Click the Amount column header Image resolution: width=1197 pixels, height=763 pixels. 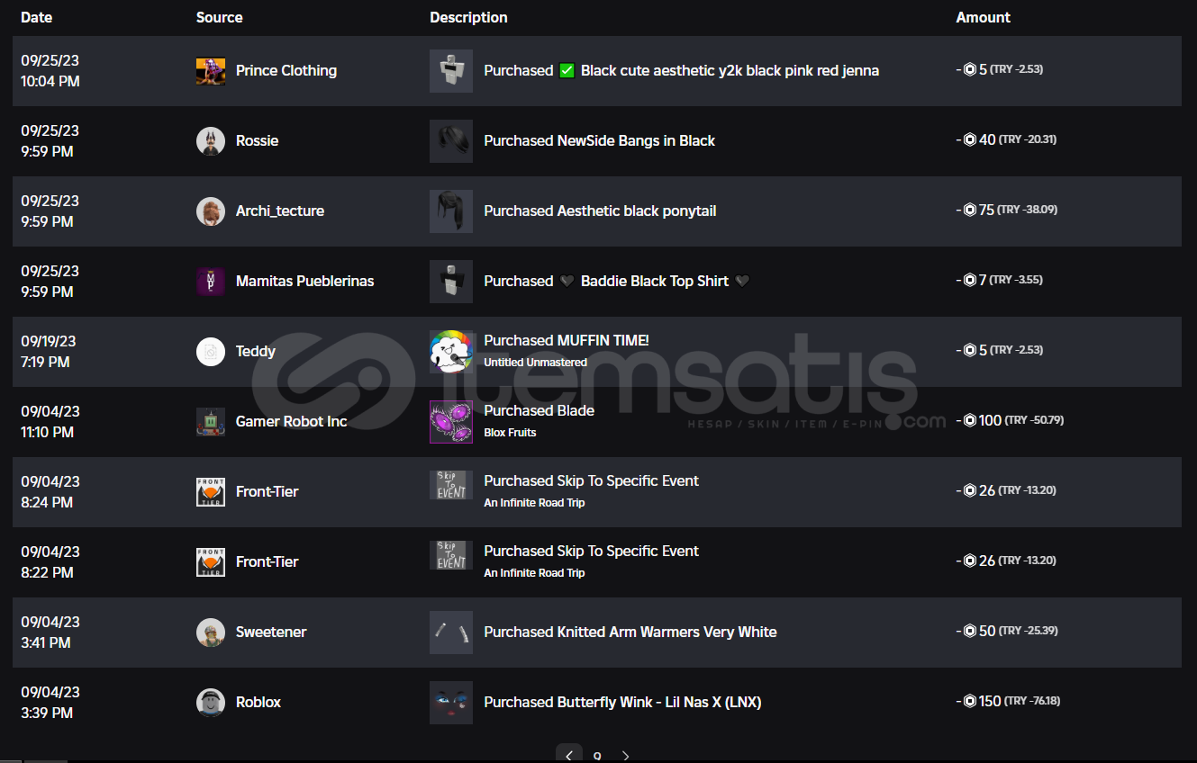coord(984,18)
